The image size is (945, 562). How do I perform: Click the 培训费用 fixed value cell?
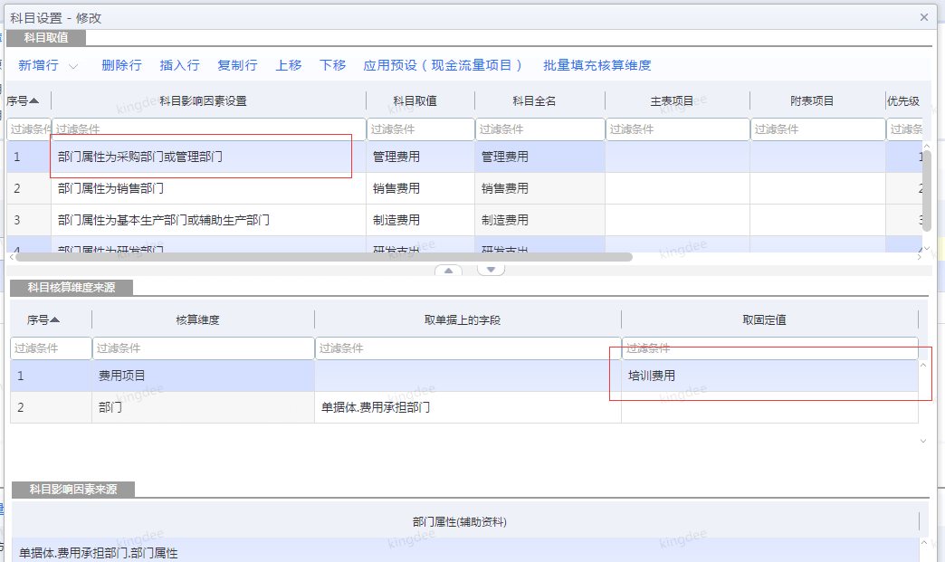(x=768, y=376)
